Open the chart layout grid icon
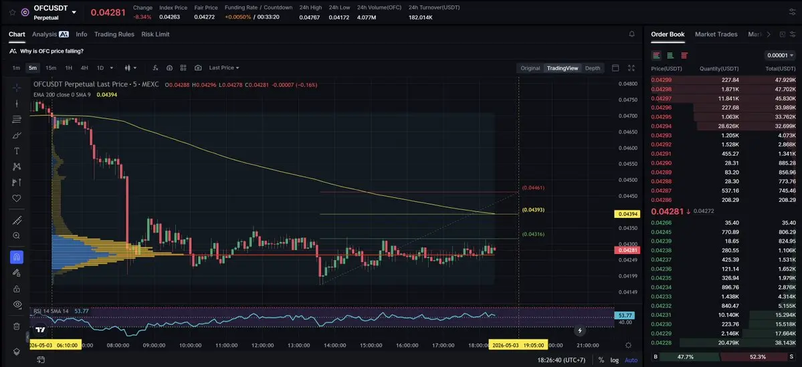The image size is (802, 367). (x=184, y=68)
